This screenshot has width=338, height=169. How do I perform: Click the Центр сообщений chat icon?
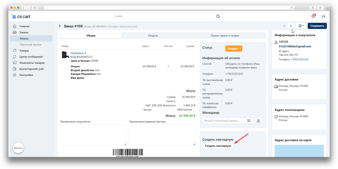click(x=15, y=57)
